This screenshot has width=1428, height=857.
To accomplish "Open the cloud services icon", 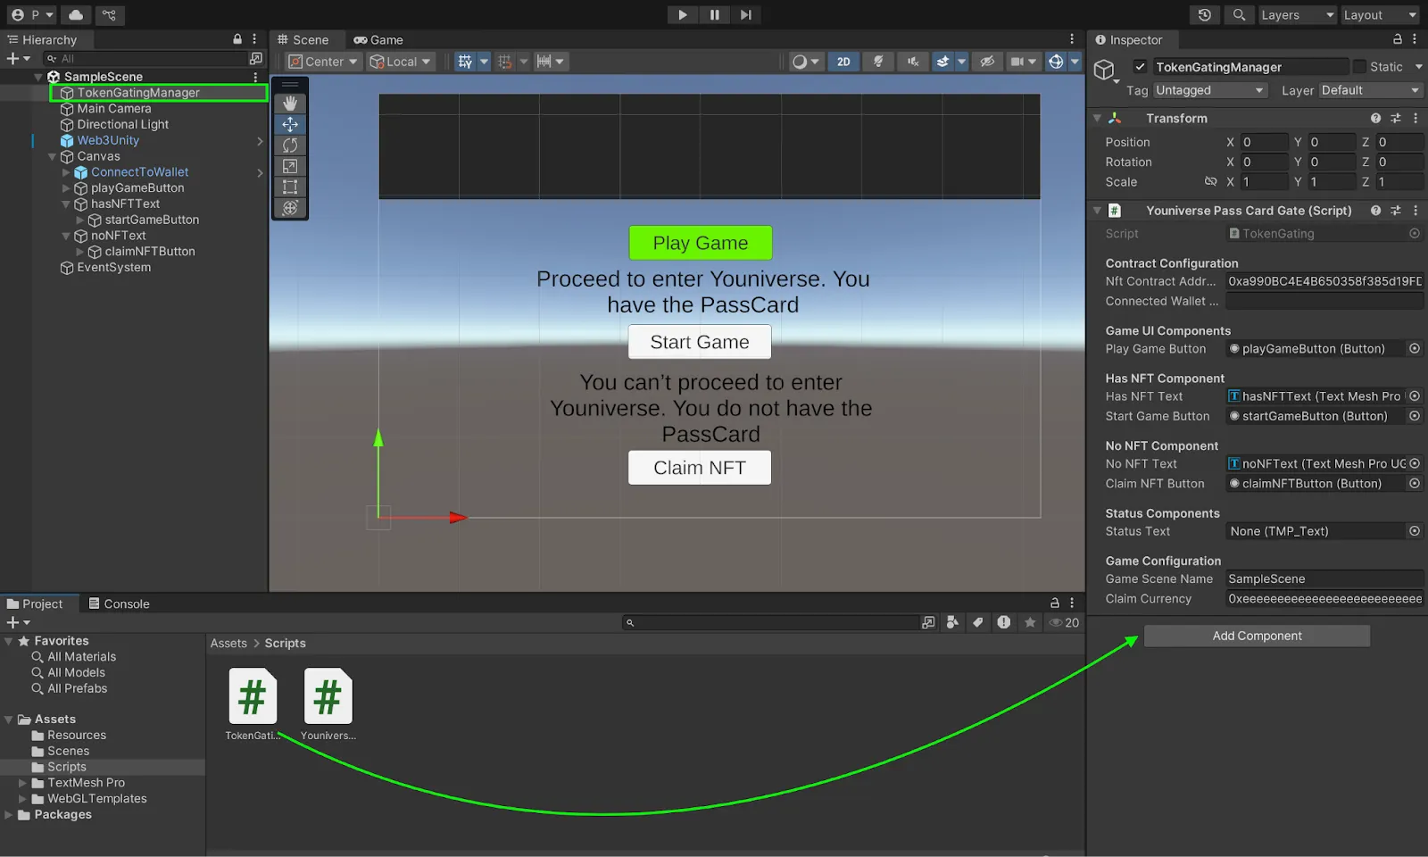I will (x=76, y=14).
